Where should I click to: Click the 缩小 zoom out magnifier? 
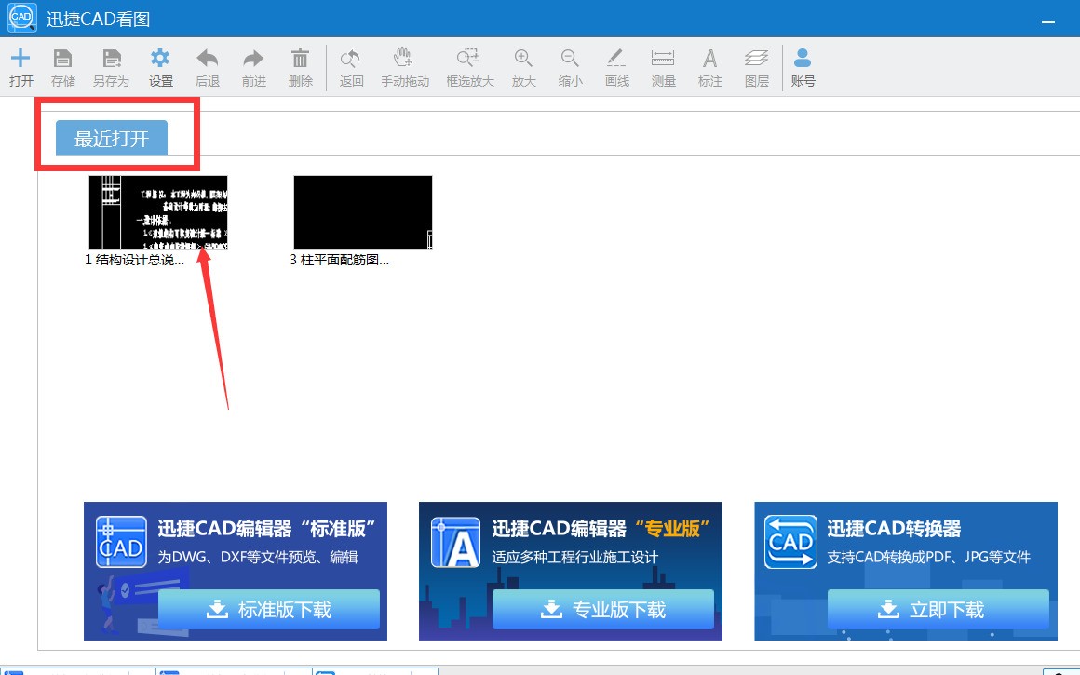571,59
